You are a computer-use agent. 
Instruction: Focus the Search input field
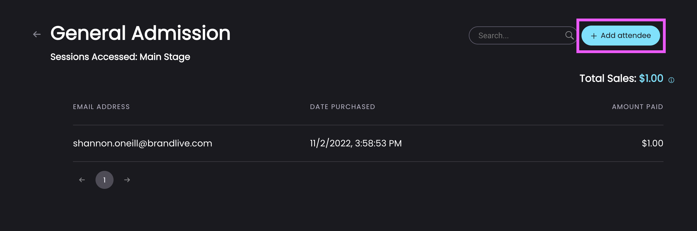pyautogui.click(x=523, y=35)
